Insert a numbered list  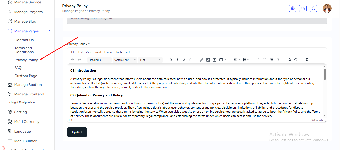(258, 60)
